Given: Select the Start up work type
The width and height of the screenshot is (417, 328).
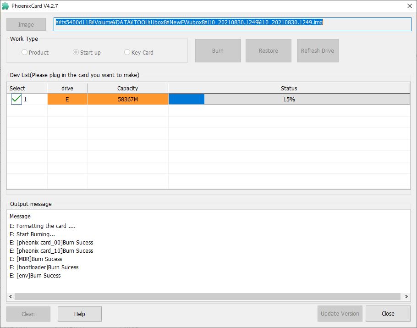Looking at the screenshot, I should tap(87, 52).
